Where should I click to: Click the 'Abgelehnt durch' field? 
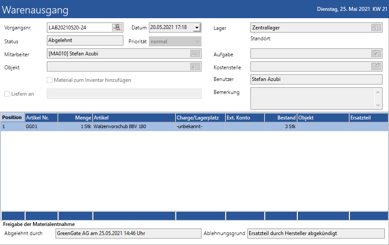(x=129, y=233)
